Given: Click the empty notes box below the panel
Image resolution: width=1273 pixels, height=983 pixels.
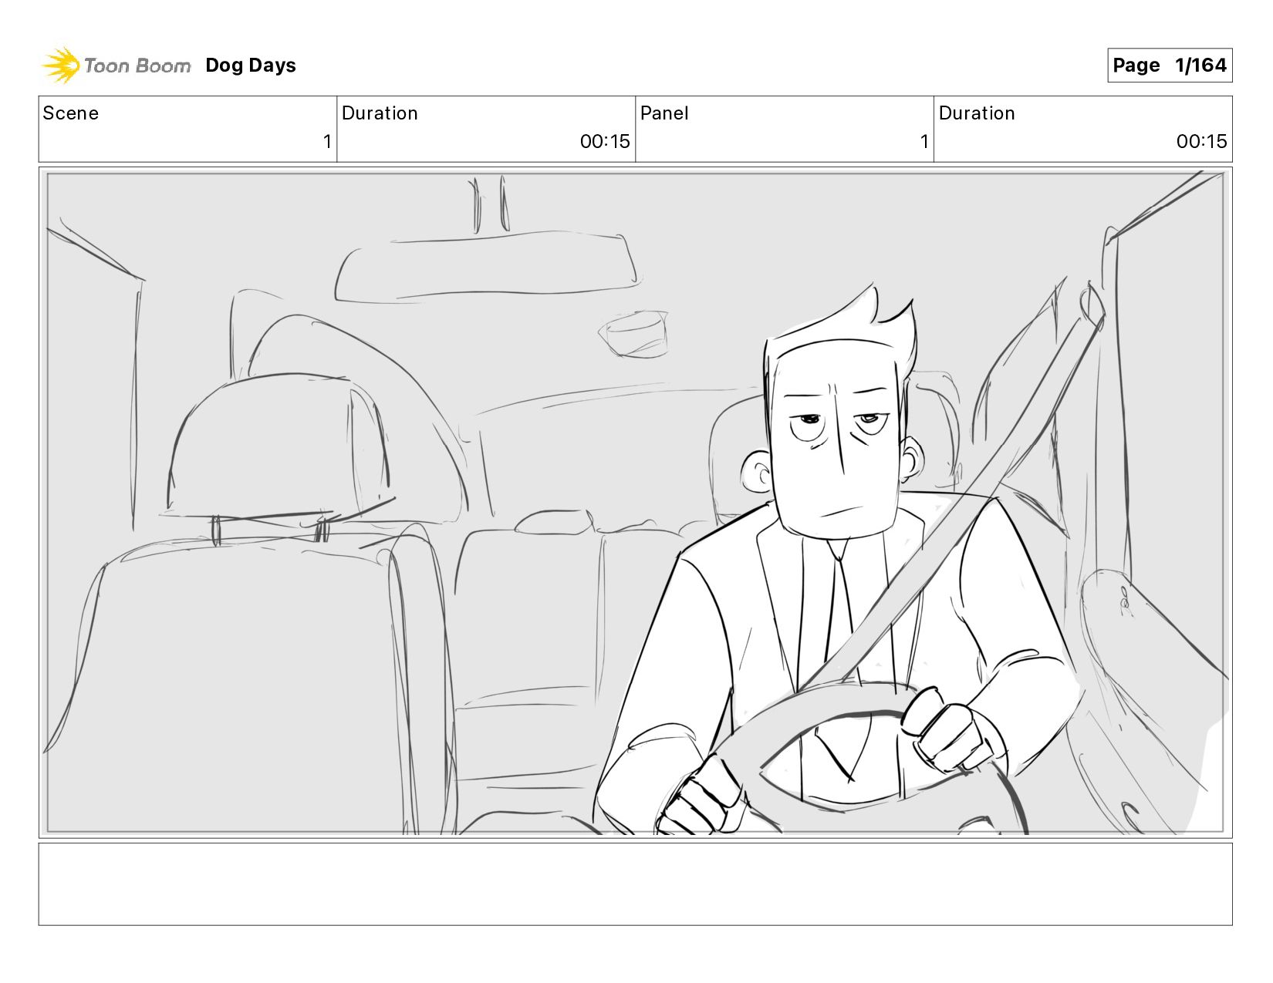Looking at the screenshot, I should coord(636,884).
